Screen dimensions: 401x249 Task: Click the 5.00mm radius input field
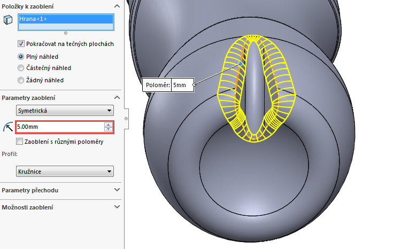point(60,127)
